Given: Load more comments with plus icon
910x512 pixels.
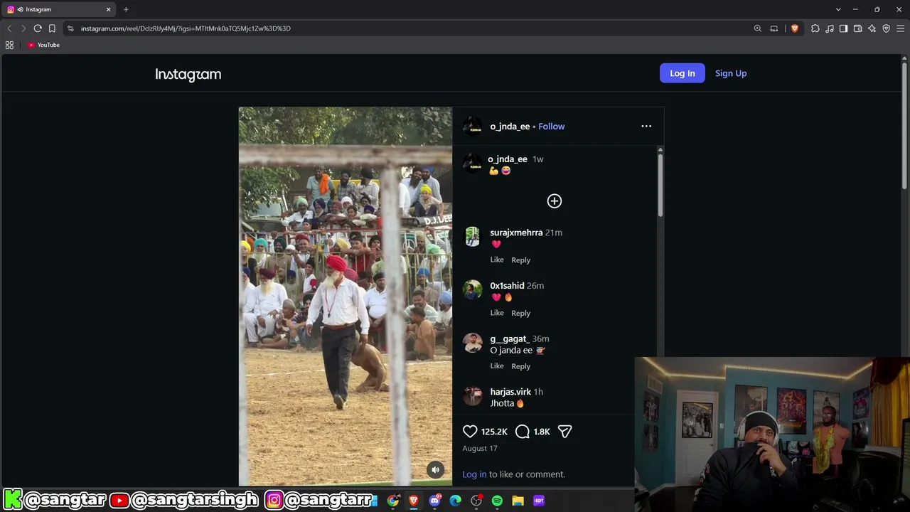Looking at the screenshot, I should pyautogui.click(x=555, y=201).
